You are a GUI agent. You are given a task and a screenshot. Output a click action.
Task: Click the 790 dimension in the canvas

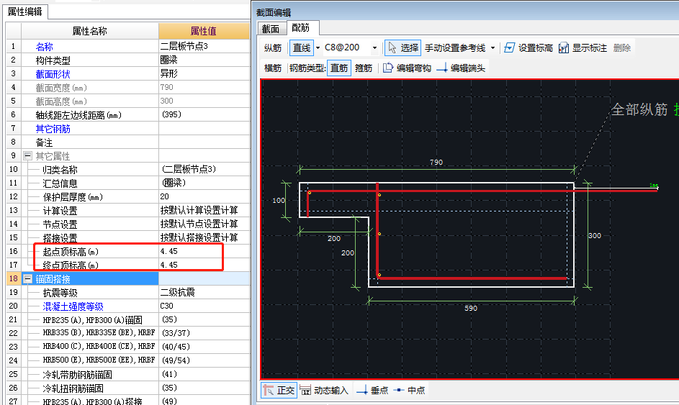tap(436, 163)
